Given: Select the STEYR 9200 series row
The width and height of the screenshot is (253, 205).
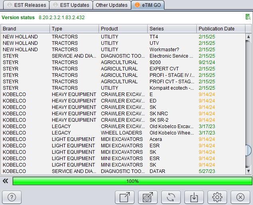Looking at the screenshot, I should coord(123,62).
